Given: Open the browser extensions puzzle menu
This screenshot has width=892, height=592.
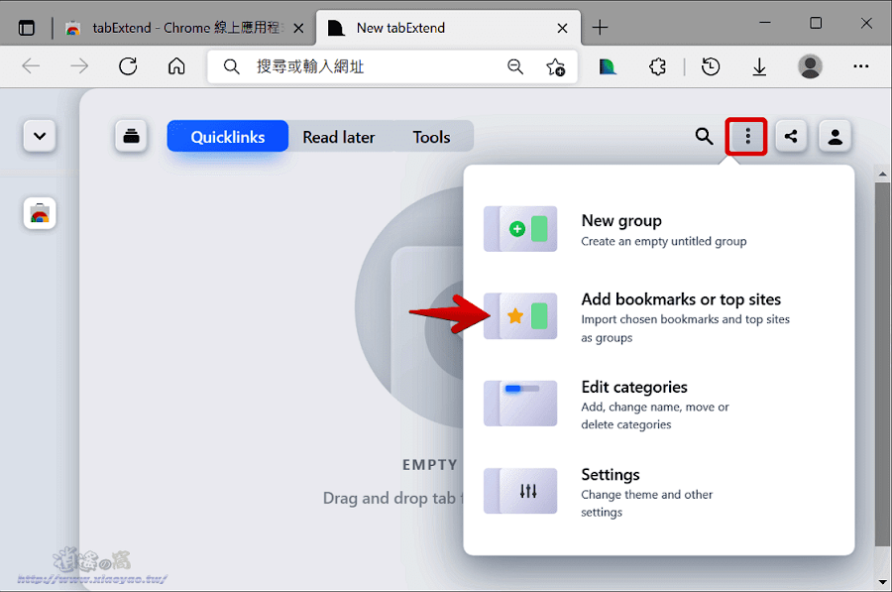Looking at the screenshot, I should coord(658,66).
